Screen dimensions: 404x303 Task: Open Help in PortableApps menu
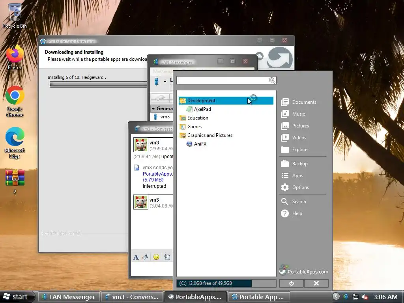[291, 213]
